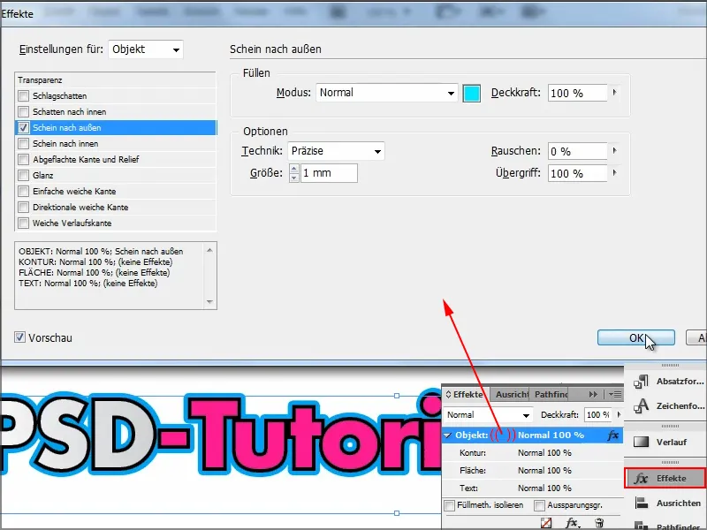Switch to the Ausrichten panel tab
The width and height of the screenshot is (707, 530).
click(510, 394)
